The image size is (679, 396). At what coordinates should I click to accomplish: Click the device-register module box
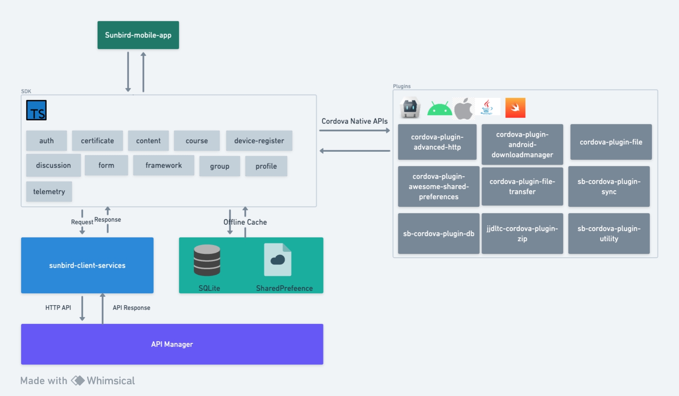point(259,141)
